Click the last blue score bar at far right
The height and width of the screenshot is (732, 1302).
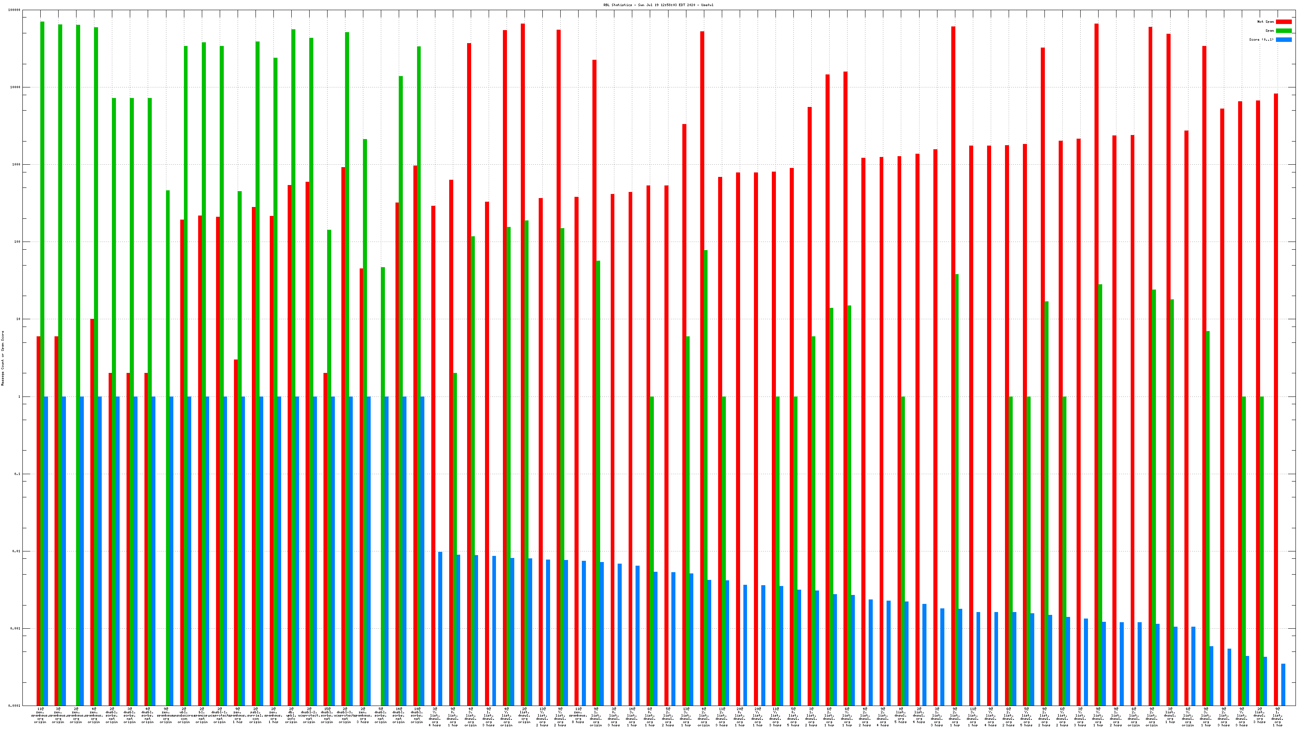pyautogui.click(x=1283, y=684)
